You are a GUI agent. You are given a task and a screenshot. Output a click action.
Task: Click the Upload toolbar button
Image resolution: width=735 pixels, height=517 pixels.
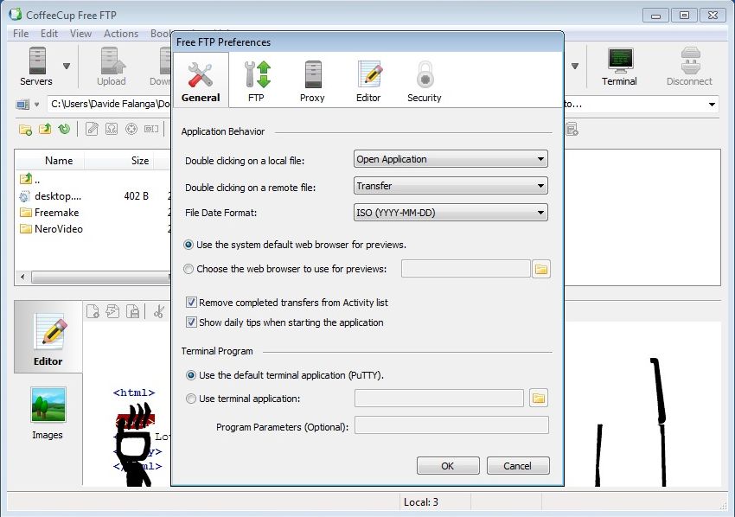[x=111, y=67]
